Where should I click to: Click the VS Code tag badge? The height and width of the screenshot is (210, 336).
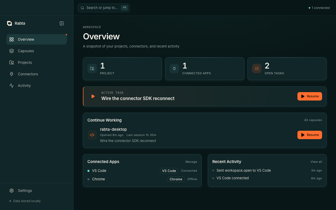169,171
